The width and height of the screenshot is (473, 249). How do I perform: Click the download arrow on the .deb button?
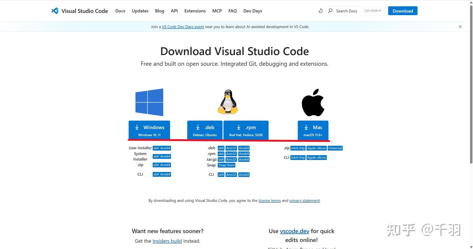[198, 127]
